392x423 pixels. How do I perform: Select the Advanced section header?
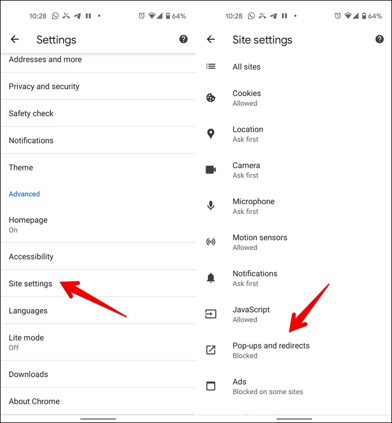point(24,194)
